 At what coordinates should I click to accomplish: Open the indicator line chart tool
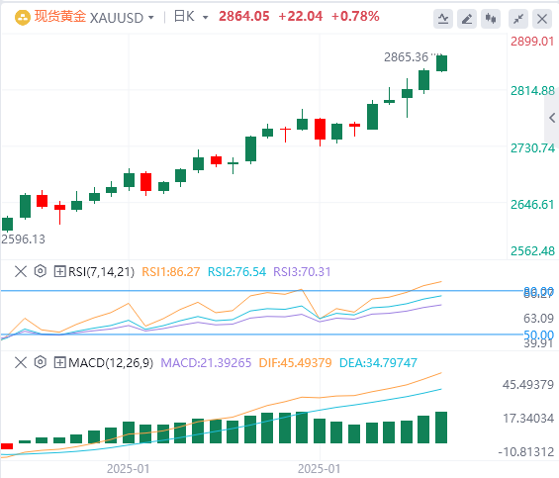click(443, 19)
